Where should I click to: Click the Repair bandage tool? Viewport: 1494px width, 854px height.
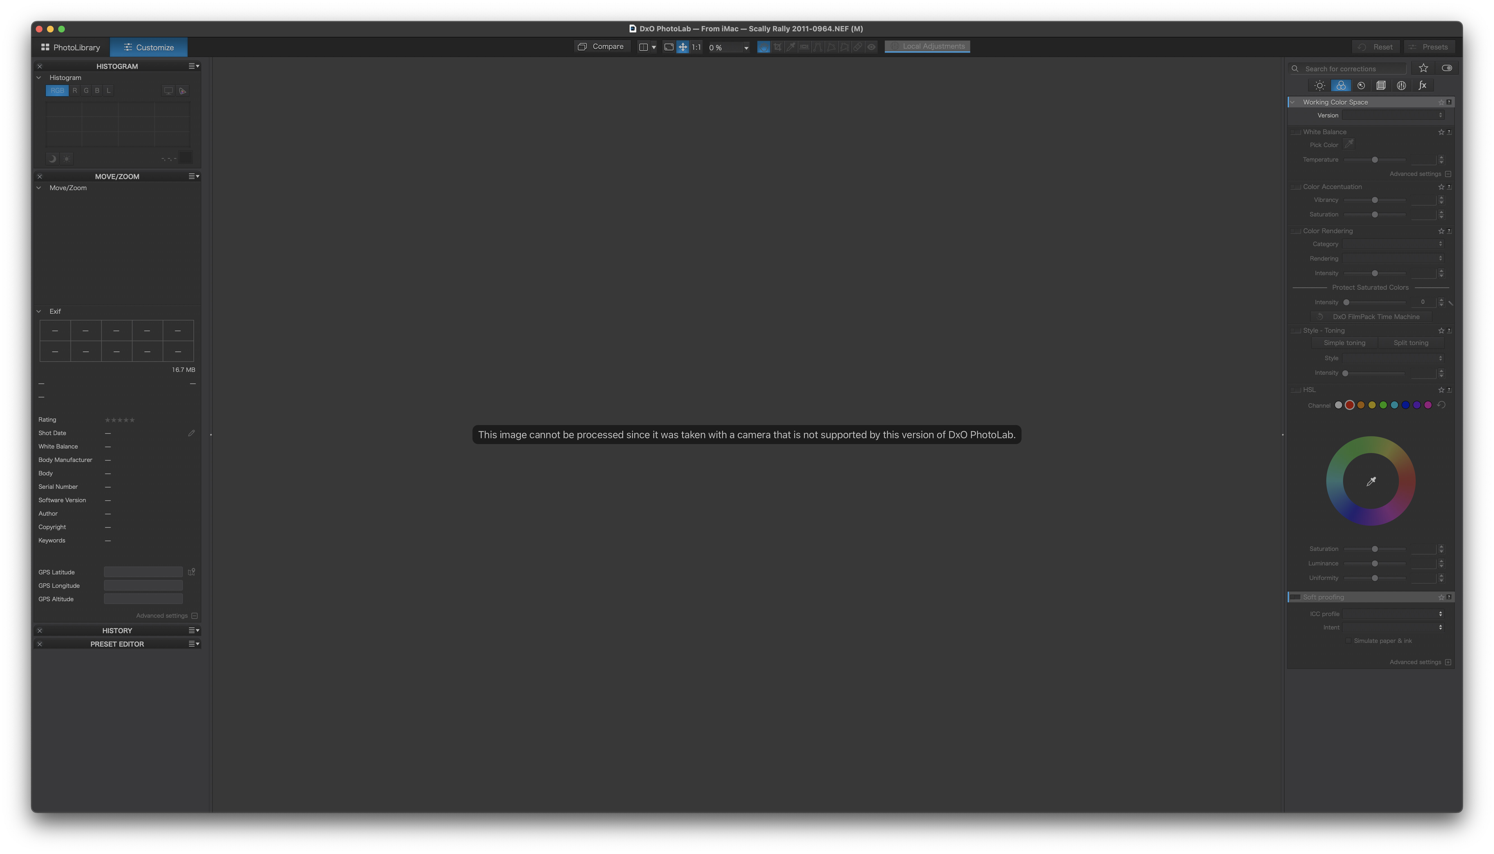tap(857, 47)
